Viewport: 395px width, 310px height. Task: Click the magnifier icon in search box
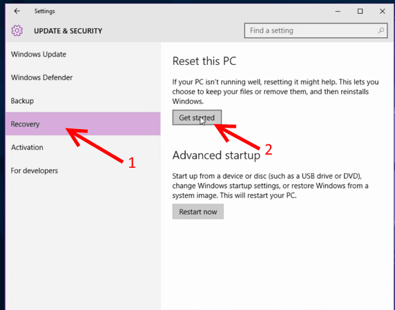pos(381,30)
